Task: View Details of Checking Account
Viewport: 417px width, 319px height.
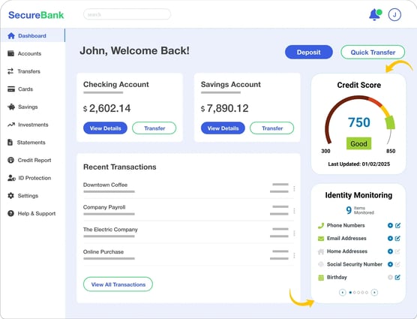Action: 105,128
